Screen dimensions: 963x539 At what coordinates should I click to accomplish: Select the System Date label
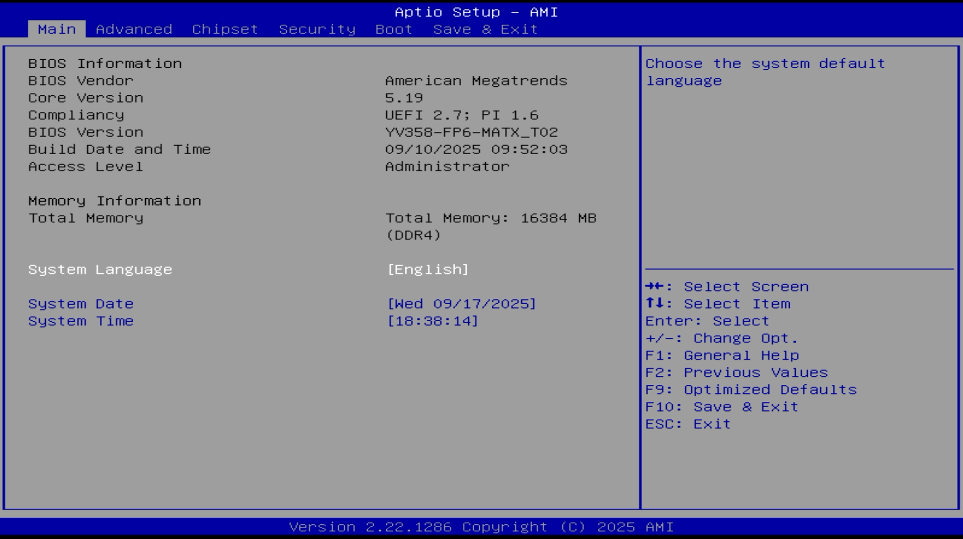tap(81, 304)
